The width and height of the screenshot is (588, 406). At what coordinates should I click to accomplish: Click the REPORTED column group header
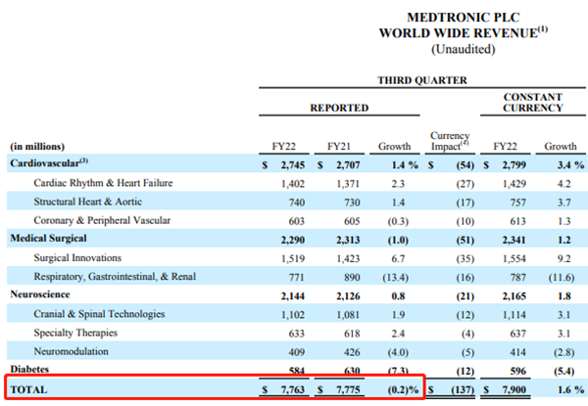339,108
